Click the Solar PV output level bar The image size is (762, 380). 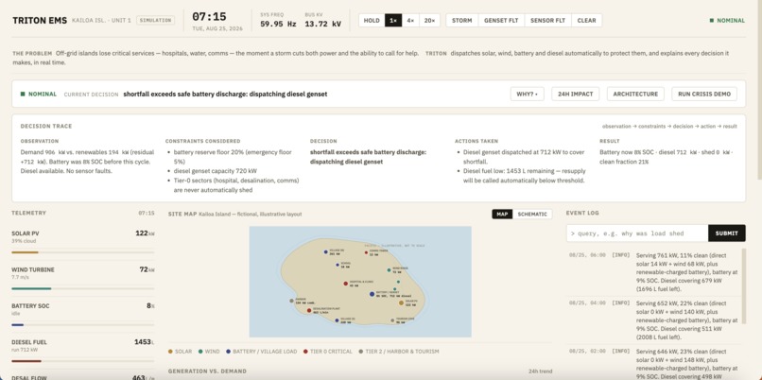click(82, 252)
